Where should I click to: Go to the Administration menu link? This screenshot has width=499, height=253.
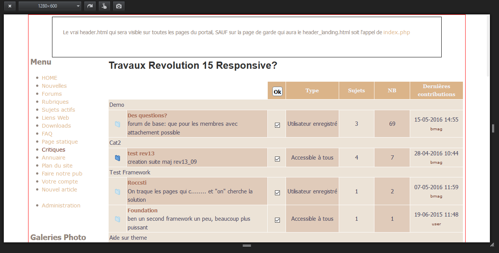pos(61,206)
